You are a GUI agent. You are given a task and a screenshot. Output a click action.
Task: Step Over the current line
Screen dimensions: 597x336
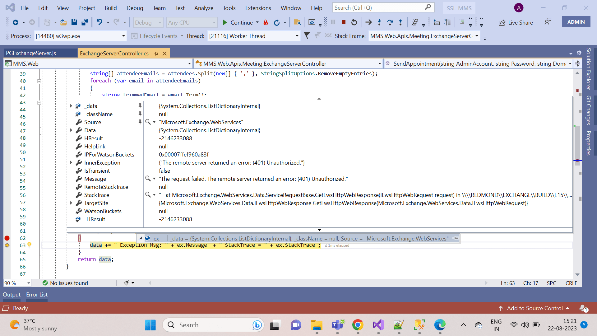pyautogui.click(x=390, y=22)
